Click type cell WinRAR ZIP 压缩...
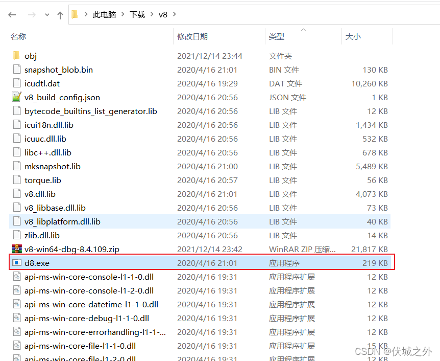This screenshot has height=361, width=440. pos(302,249)
